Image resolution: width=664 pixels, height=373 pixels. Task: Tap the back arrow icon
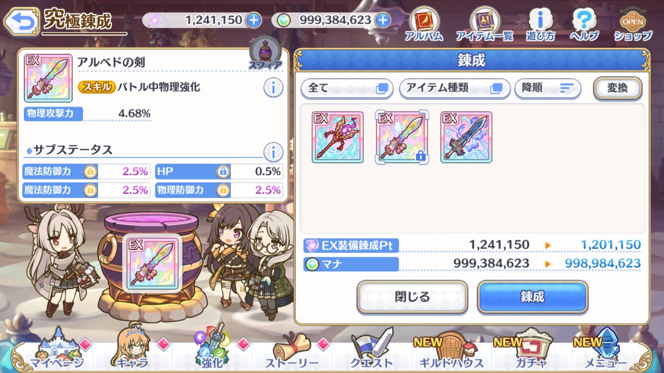pos(21,21)
